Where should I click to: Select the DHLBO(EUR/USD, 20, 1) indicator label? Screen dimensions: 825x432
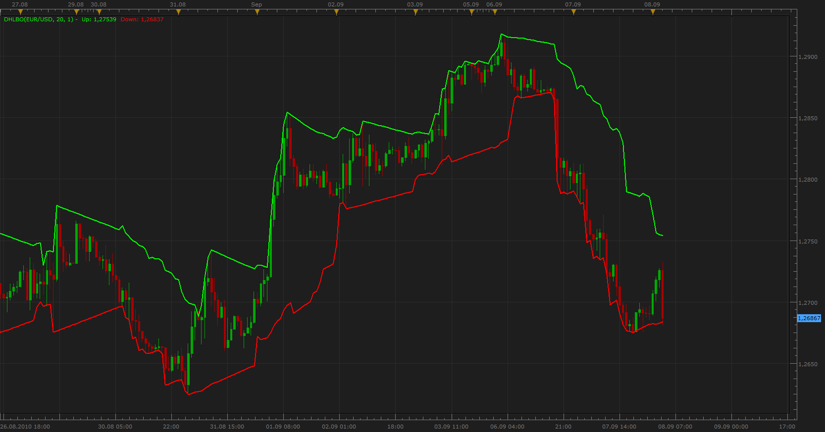click(39, 19)
